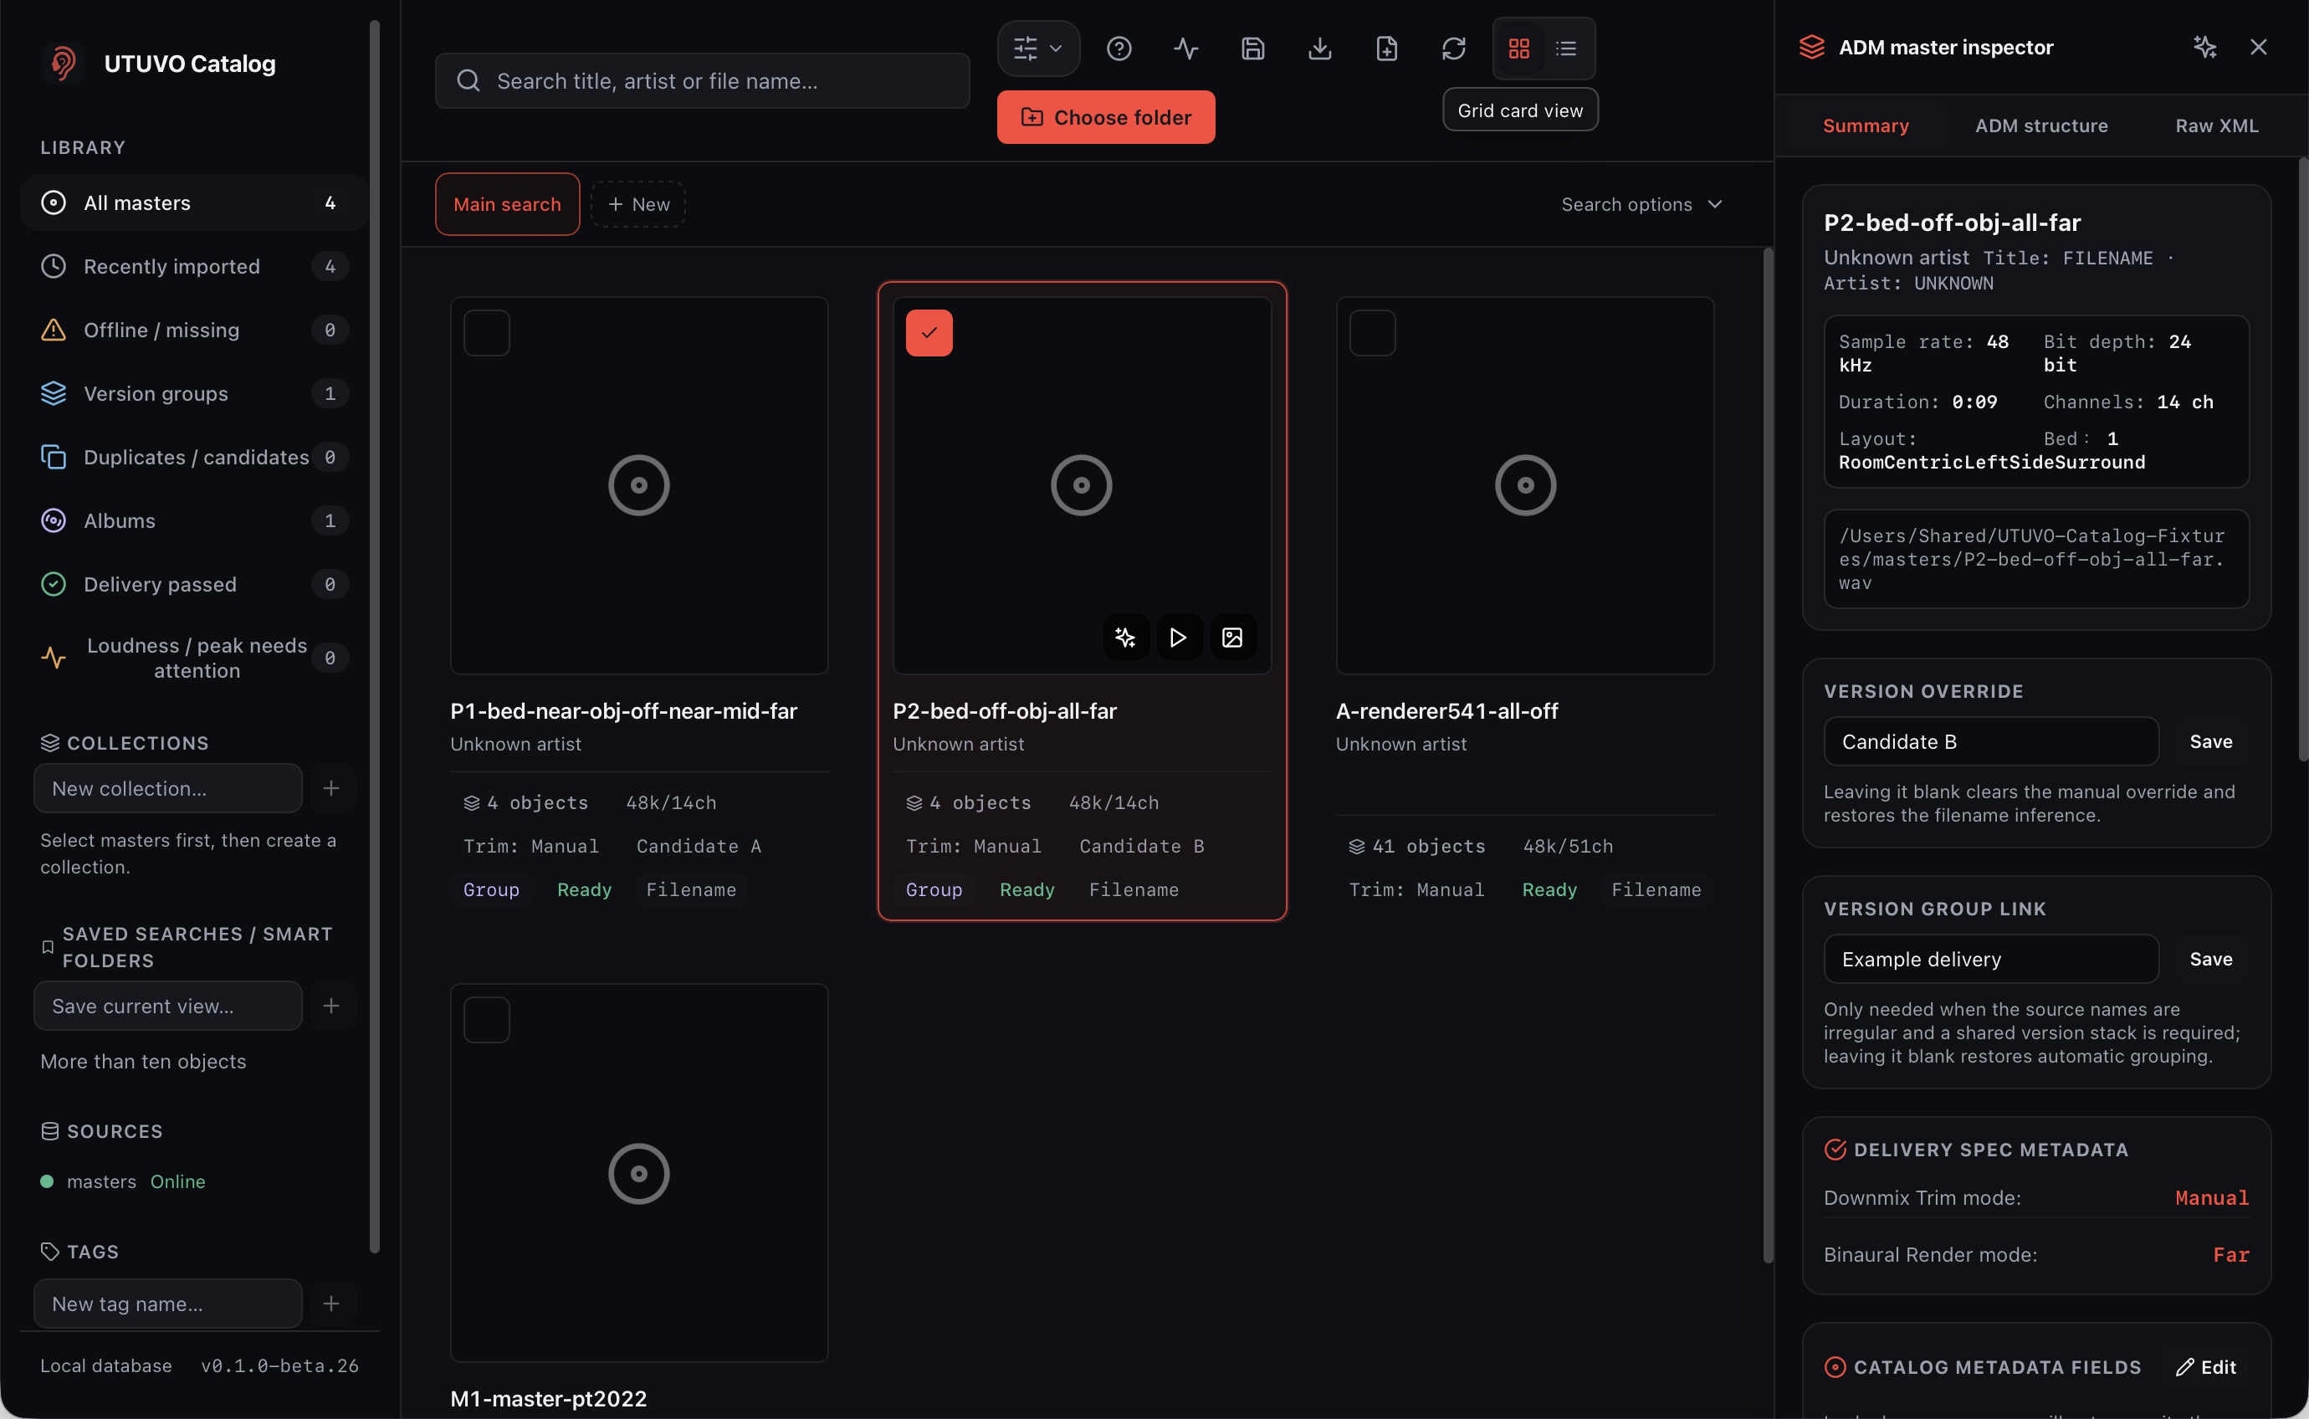
Task: Open saved search More than ten objects
Action: point(144,1062)
